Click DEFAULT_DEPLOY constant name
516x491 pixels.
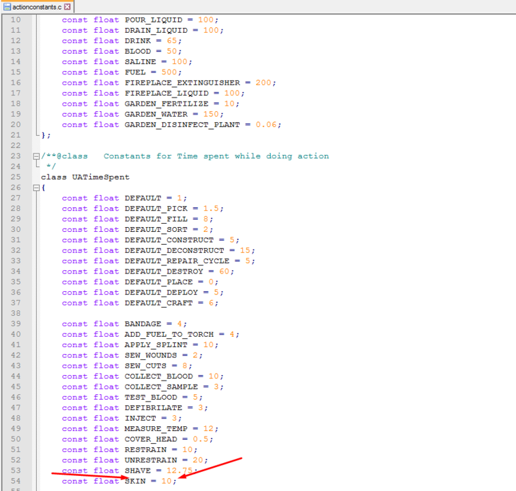(x=161, y=293)
